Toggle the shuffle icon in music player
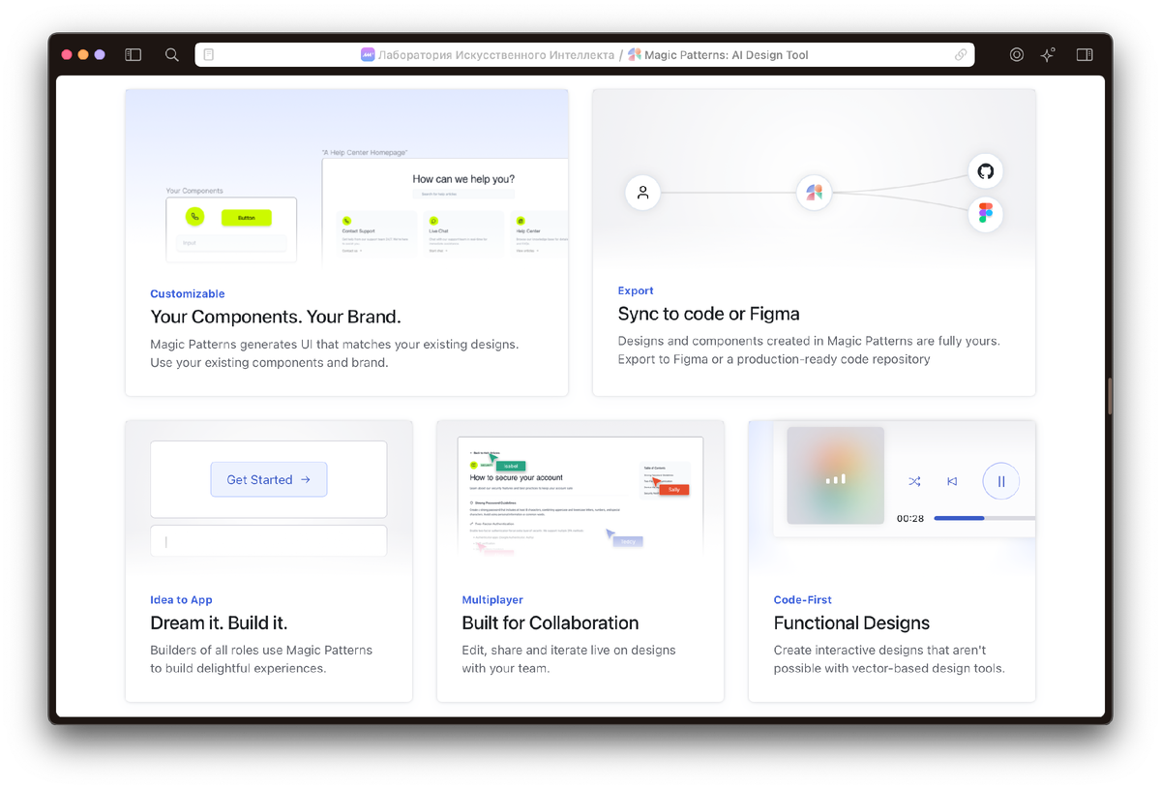Image resolution: width=1161 pixels, height=789 pixels. click(914, 481)
